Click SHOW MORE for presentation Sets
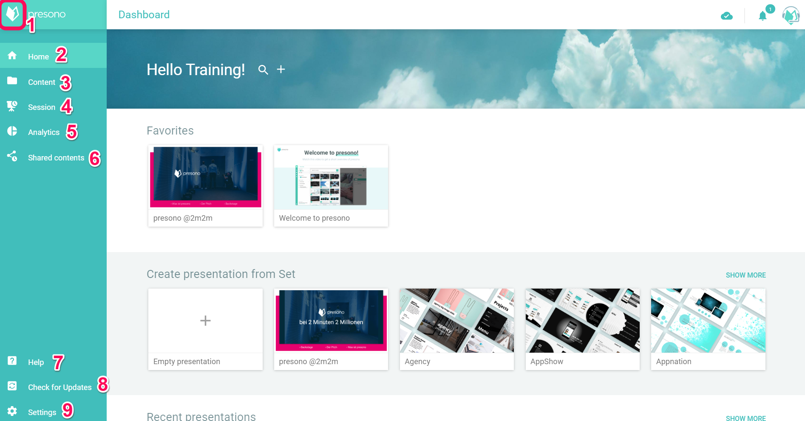805x421 pixels. (745, 275)
